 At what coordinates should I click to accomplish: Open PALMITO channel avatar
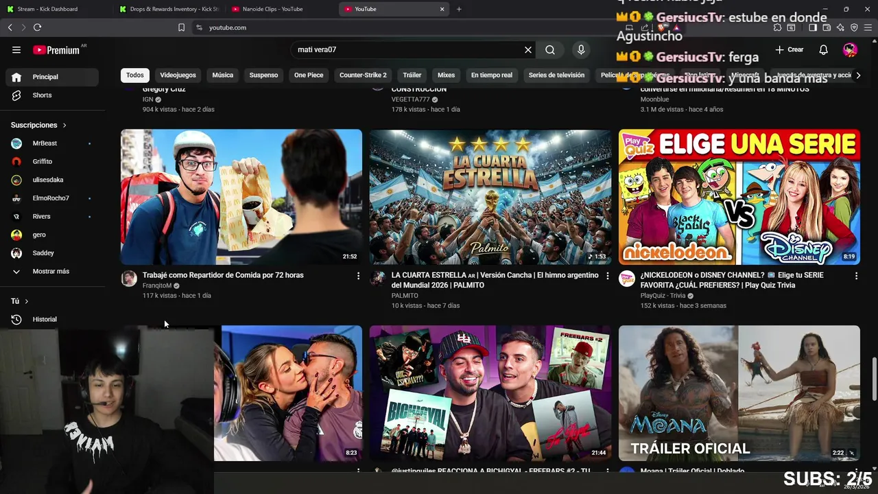coord(377,278)
